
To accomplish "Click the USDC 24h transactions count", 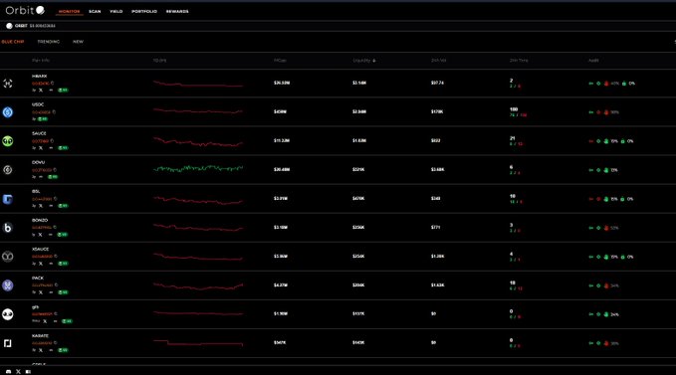I will click(x=514, y=109).
